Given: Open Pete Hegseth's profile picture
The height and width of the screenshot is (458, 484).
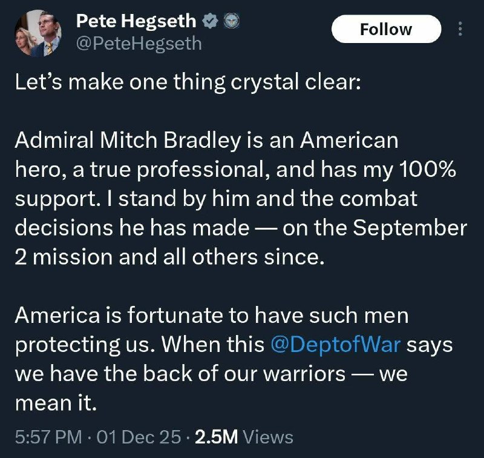Looking at the screenshot, I should coord(38,33).
